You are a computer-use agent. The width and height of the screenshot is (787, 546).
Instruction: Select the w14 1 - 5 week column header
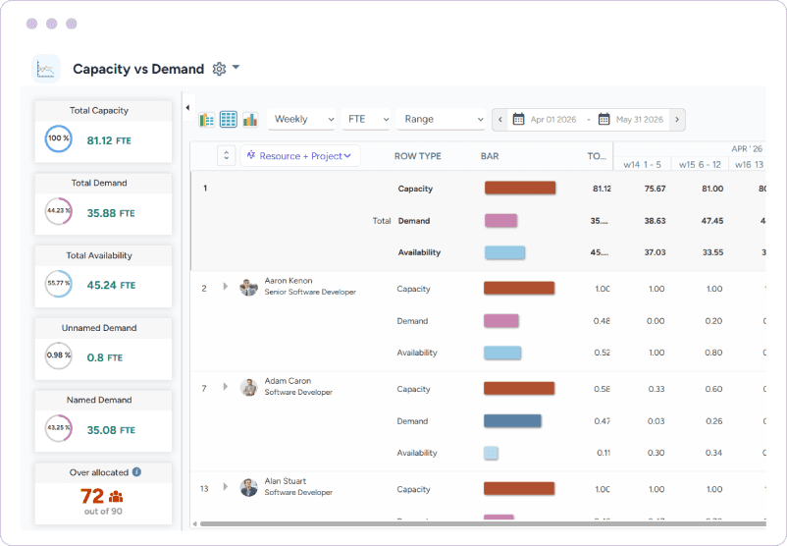click(x=642, y=165)
